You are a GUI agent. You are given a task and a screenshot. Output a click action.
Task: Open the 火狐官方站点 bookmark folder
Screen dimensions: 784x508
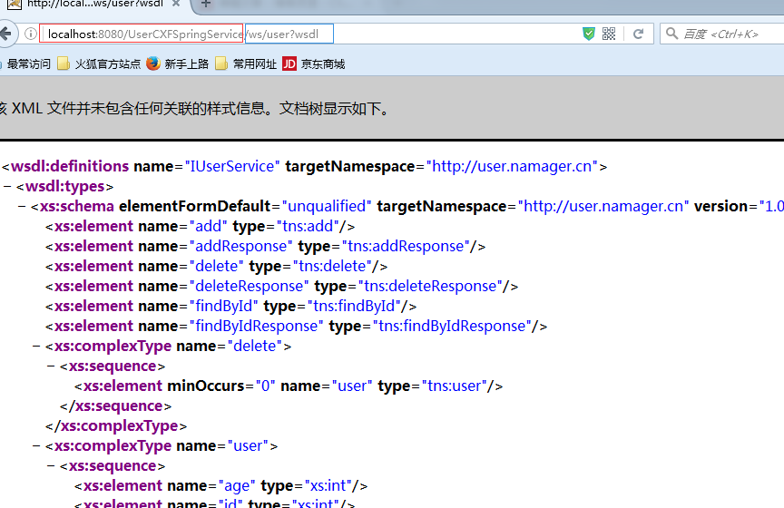[99, 63]
